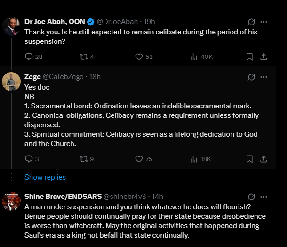Viewport: 287px width, 247px height.
Task: Open more options menu on Zege's tweet
Action: 263,77
